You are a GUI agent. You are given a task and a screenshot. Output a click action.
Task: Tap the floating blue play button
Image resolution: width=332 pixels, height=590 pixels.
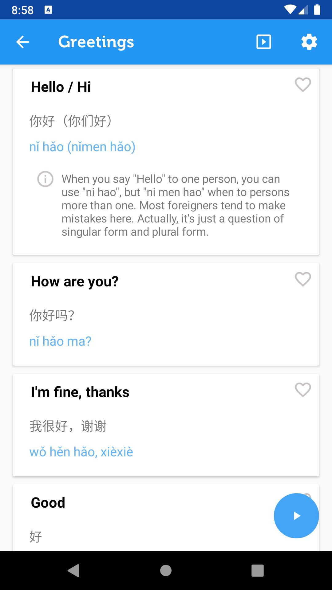(x=296, y=516)
